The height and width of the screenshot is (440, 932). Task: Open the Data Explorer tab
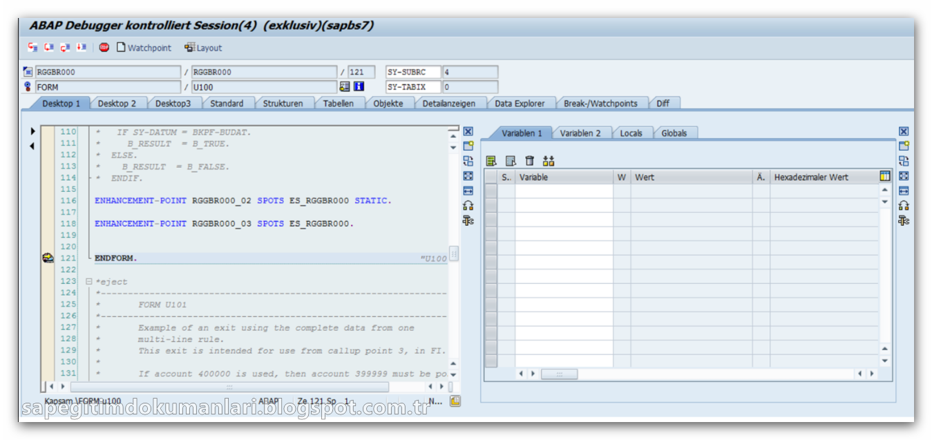(x=520, y=104)
